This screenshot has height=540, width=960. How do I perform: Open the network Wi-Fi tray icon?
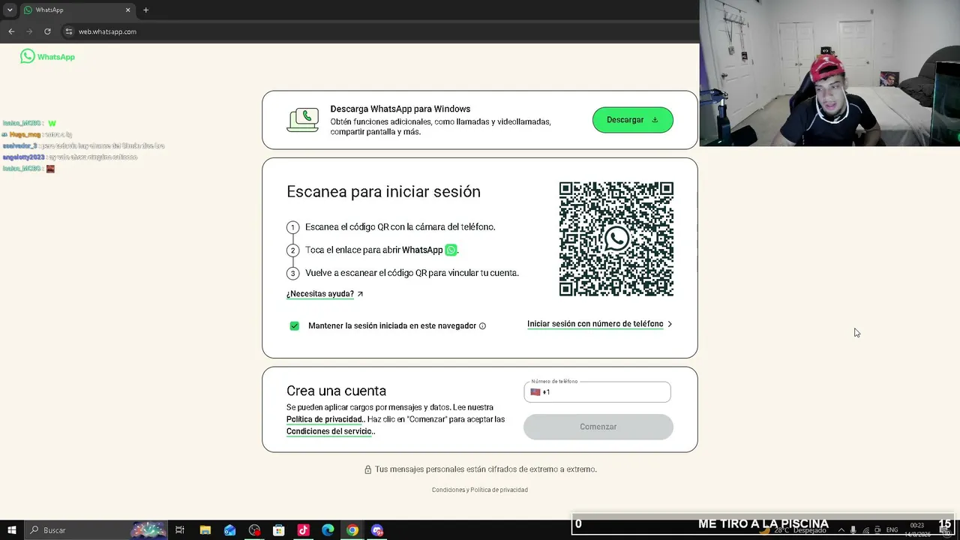pos(866,530)
